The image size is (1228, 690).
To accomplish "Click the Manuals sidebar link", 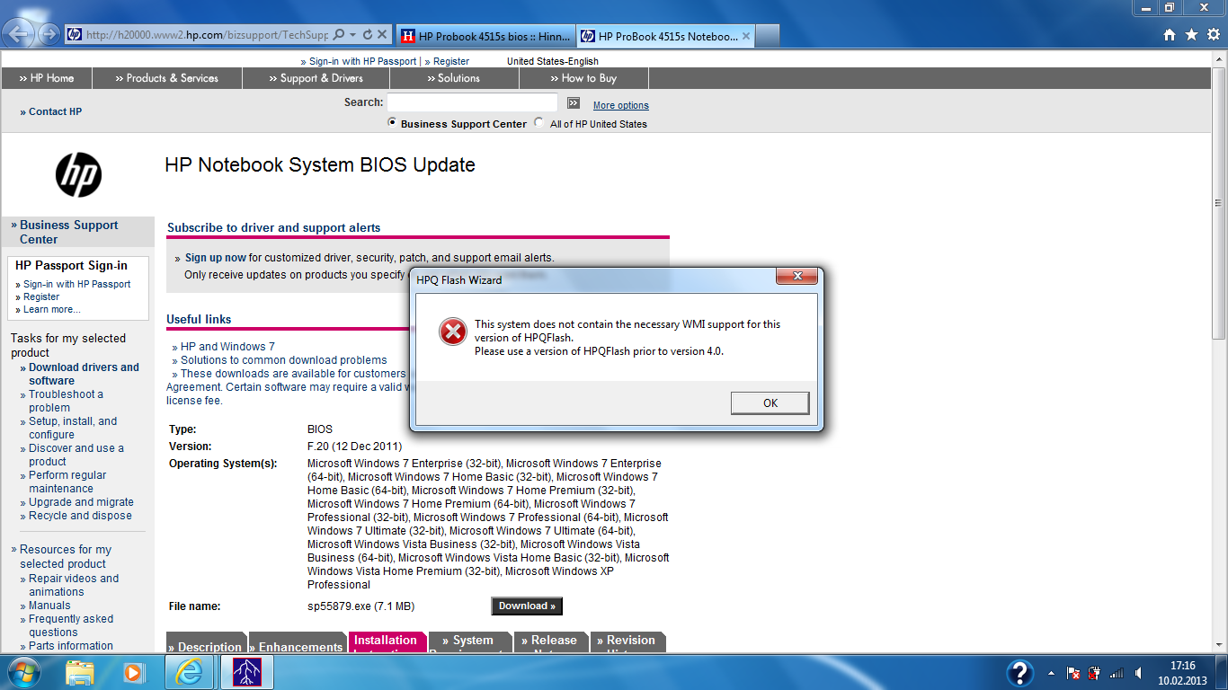I will (49, 606).
